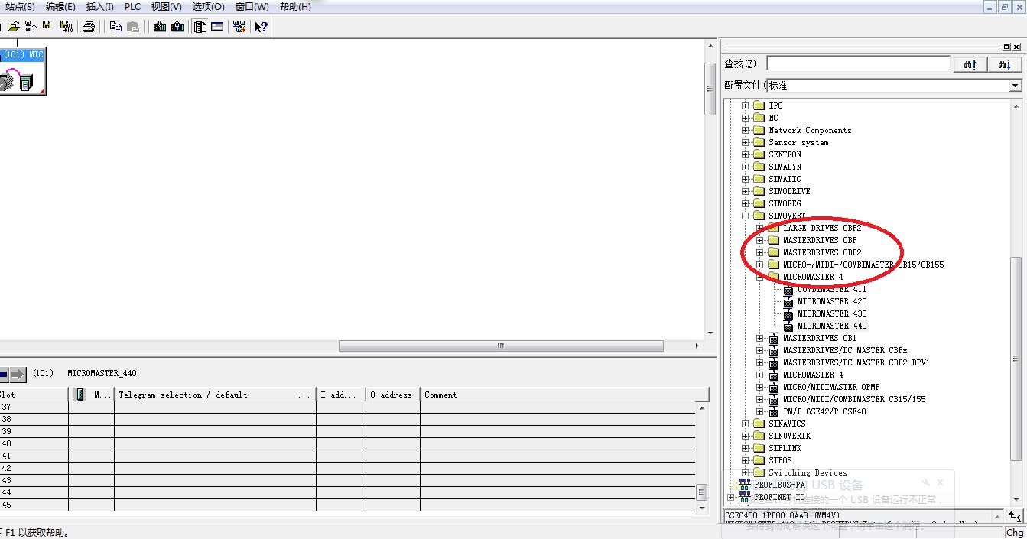This screenshot has height=539, width=1027.
Task: Select MICRO/MIDIMASTER OPMP entry
Action: 831,387
